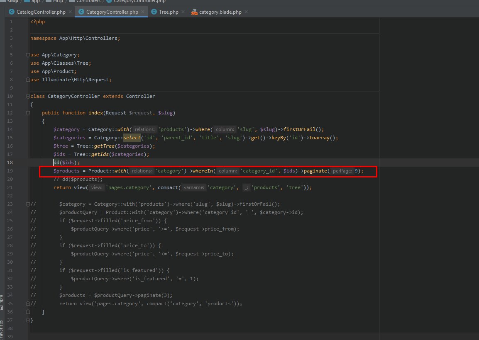Image resolution: width=479 pixels, height=340 pixels.
Task: Click the fold end marker at line 8
Action: 28,80
